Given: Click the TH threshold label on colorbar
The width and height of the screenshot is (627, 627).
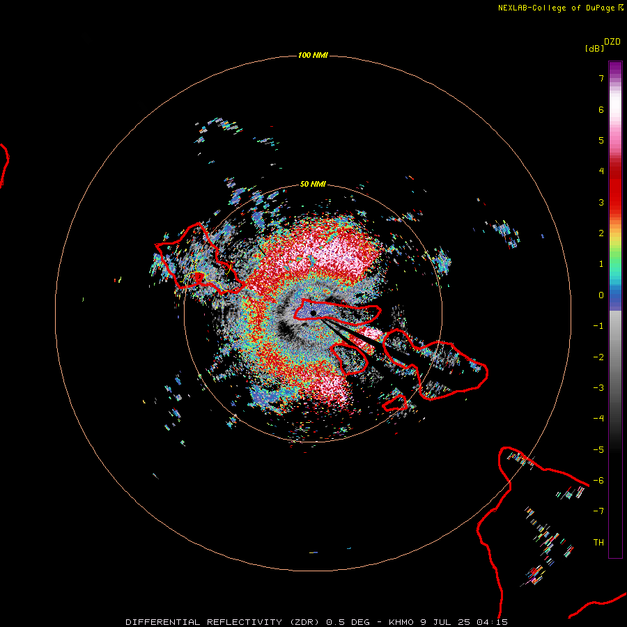Looking at the screenshot, I should [598, 543].
